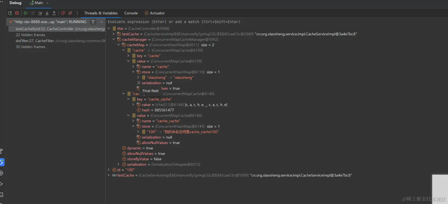448x204 pixels.
Task: Expand the char[11]@6144 value node
Action: 133,105
